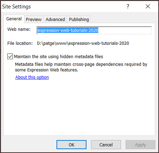Click the Web name label
The height and width of the screenshot is (153, 159).
pyautogui.click(x=19, y=29)
